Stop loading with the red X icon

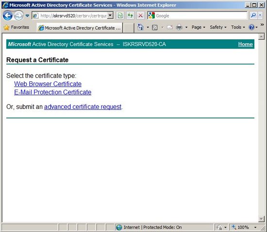[140, 16]
